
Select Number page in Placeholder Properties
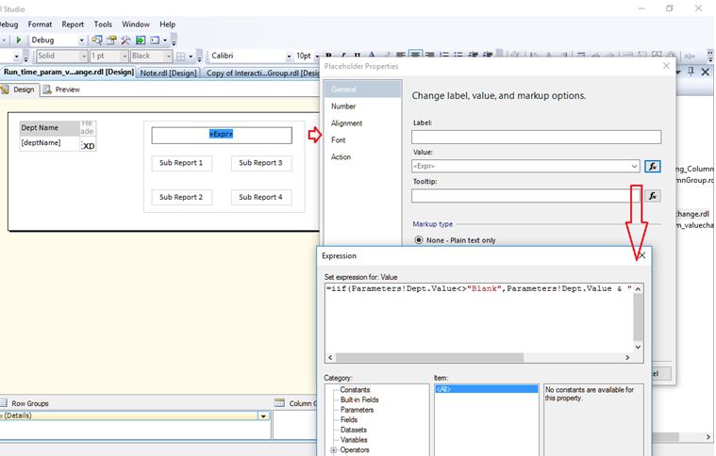coord(342,106)
